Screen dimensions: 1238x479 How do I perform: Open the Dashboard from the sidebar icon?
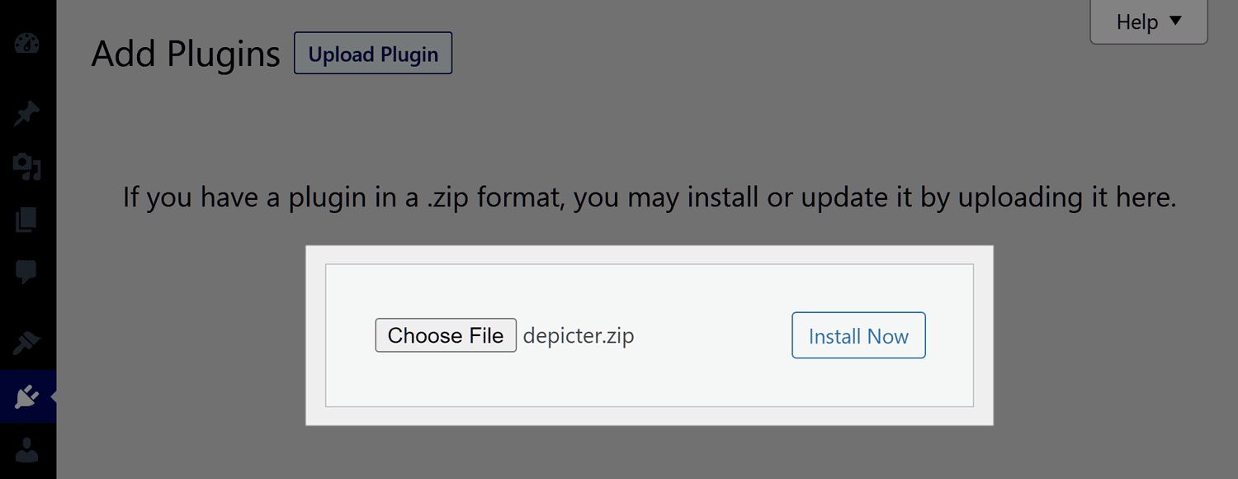point(26,44)
